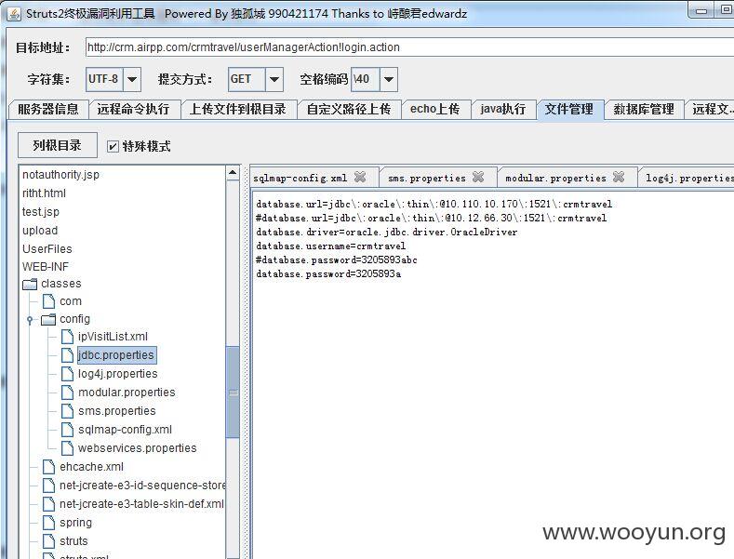Click the target URL input field
The height and width of the screenshot is (559, 734).
409,47
